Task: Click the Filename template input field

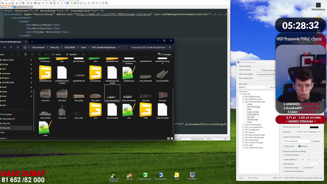Action: [x=308, y=132]
